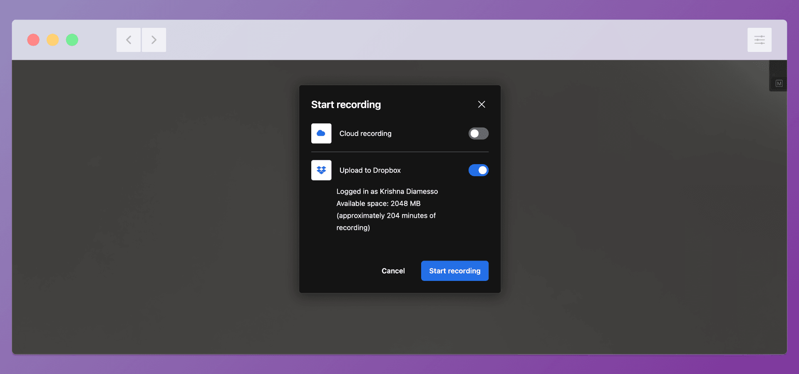Enable the Cloud recording toggle
Viewport: 799px width, 374px height.
(478, 133)
